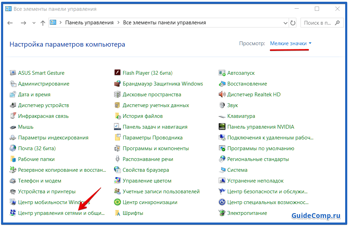Open the Распознавание речи microphone icon
This screenshot has width=349, height=226.
point(117,159)
